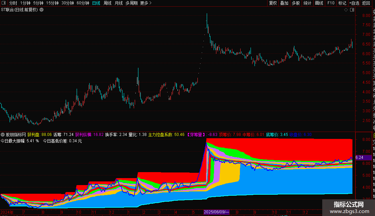Open the 多股 multi-stock view
The image size is (375, 216).
[296, 3]
